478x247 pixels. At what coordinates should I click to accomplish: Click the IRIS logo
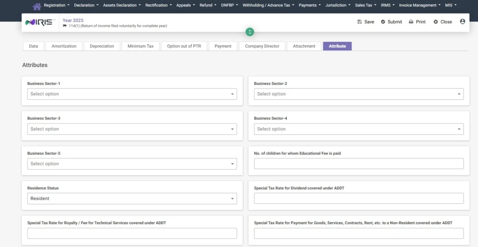(x=40, y=22)
